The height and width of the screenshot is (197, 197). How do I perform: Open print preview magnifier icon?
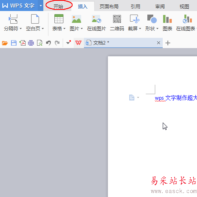(x=40, y=43)
